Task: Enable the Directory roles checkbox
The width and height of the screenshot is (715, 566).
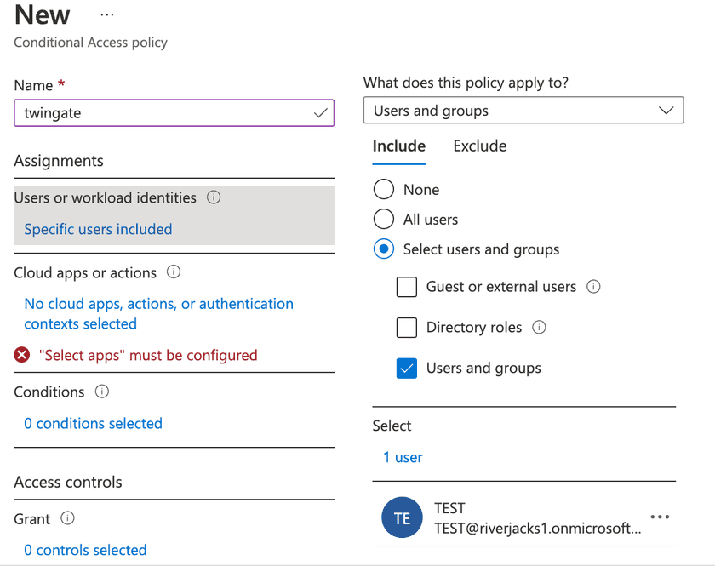Action: pyautogui.click(x=407, y=328)
